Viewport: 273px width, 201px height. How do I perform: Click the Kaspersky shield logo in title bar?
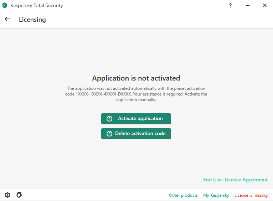[x=5, y=6]
